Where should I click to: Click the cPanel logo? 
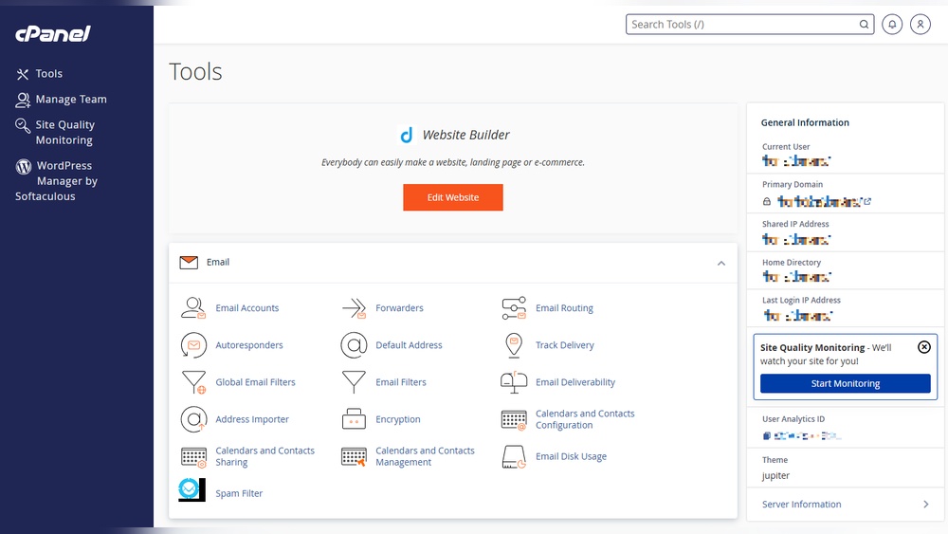coord(53,34)
